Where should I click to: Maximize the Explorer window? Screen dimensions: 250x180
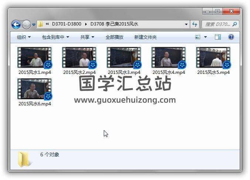[x=217, y=11]
